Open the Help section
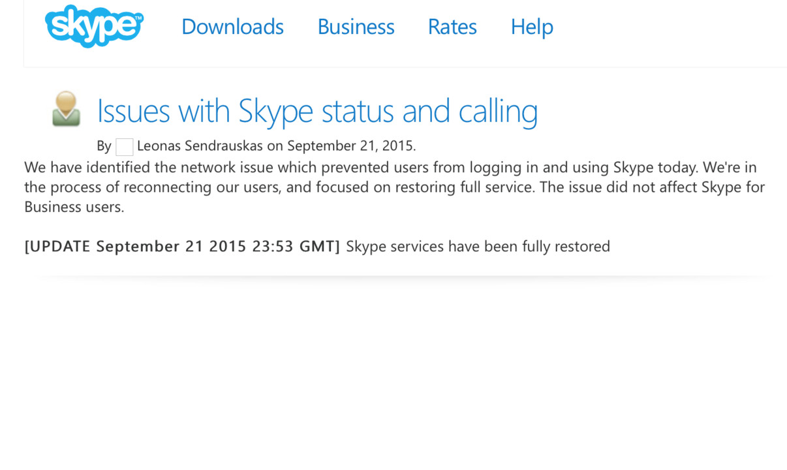Viewport: 787px width, 470px height. point(532,27)
